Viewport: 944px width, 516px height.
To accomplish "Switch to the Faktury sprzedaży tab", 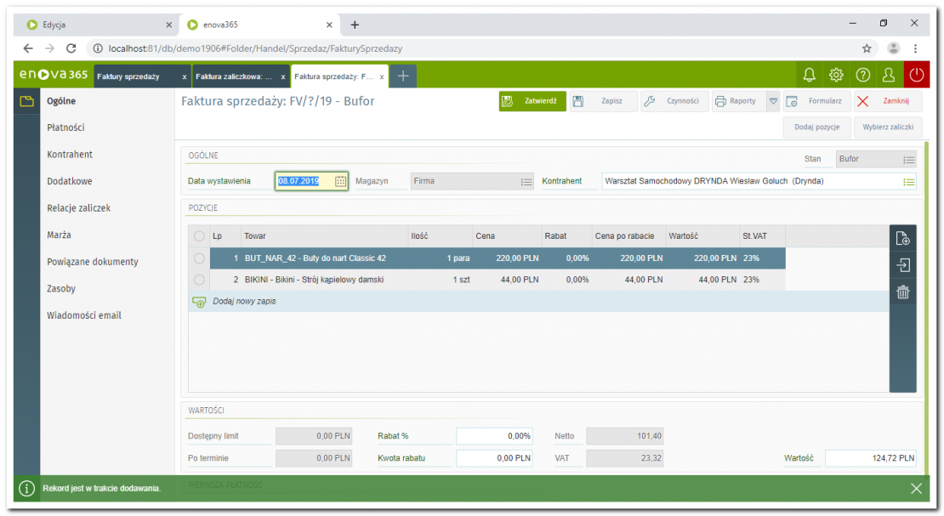I will [x=129, y=77].
